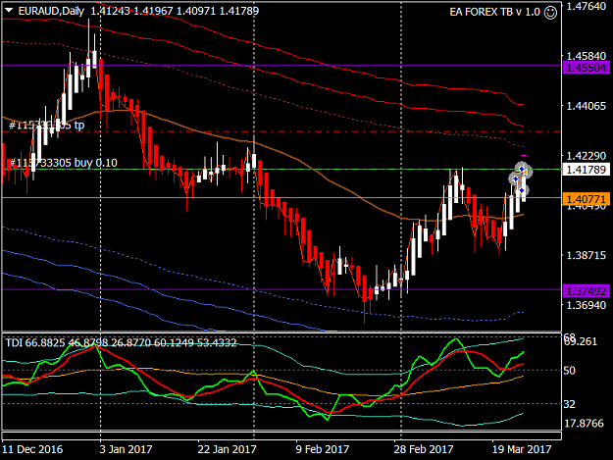The image size is (613, 460).
Task: Click the current price 1.41789 label
Action: click(x=586, y=170)
